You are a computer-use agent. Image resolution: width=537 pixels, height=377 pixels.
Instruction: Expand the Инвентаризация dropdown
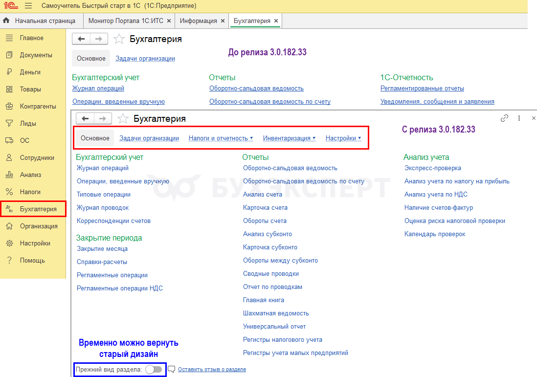click(x=289, y=138)
